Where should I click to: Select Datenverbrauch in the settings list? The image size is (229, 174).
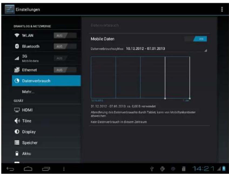(46, 81)
